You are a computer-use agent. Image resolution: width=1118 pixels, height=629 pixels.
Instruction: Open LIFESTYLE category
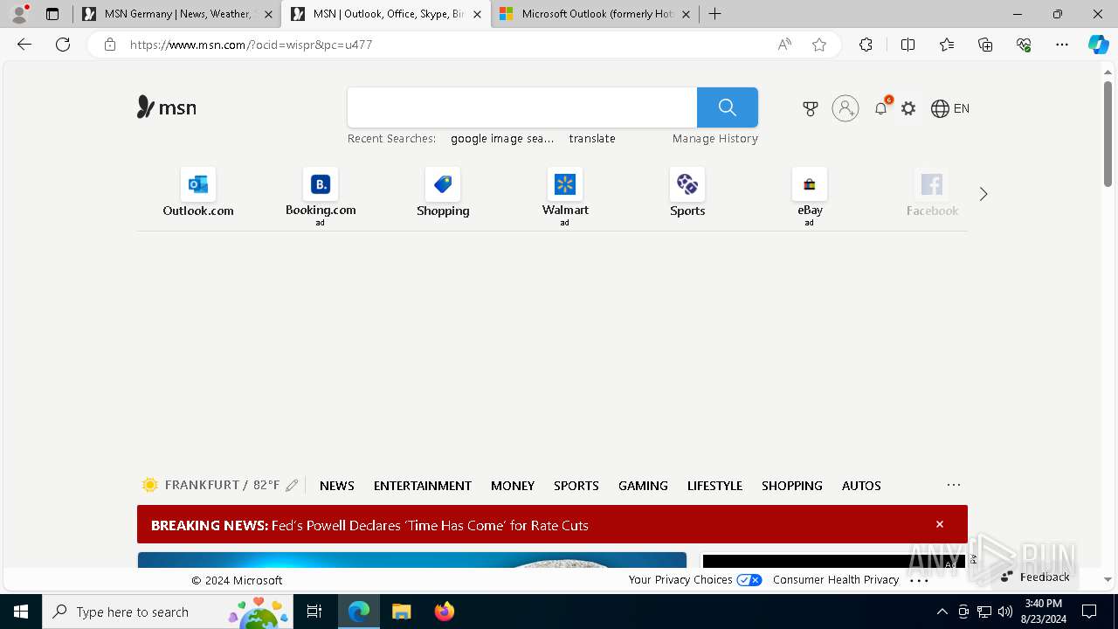pos(714,486)
